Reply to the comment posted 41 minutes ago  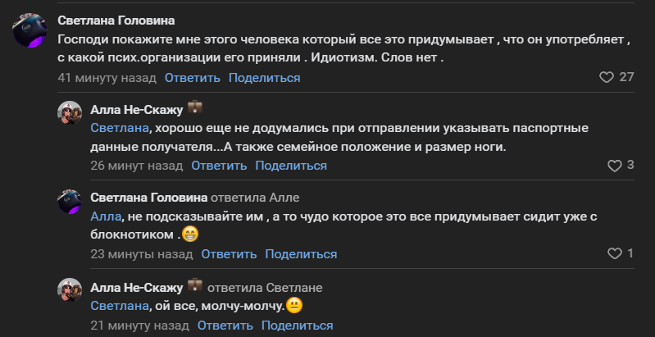click(193, 78)
